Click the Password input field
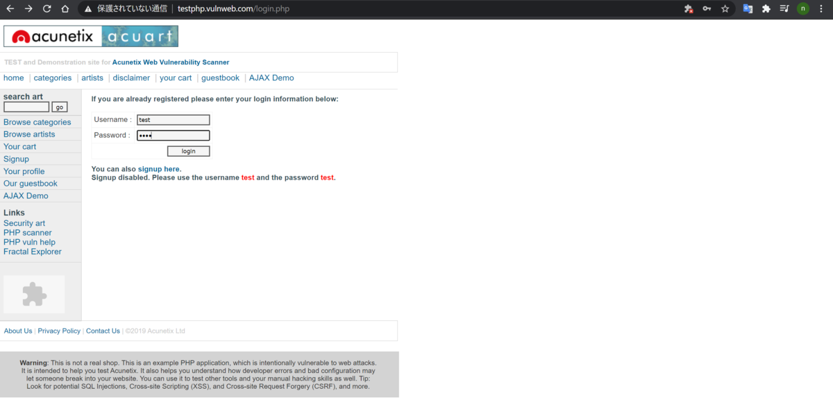Screen dimensions: 833x402 (173, 136)
